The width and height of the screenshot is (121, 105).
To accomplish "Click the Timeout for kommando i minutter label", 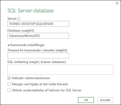I will [37, 50].
